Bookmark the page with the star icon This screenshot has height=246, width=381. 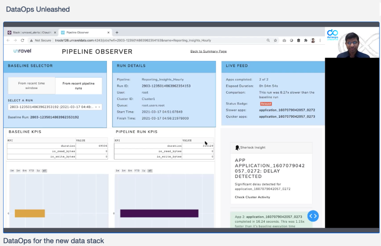pyautogui.click(x=275, y=41)
